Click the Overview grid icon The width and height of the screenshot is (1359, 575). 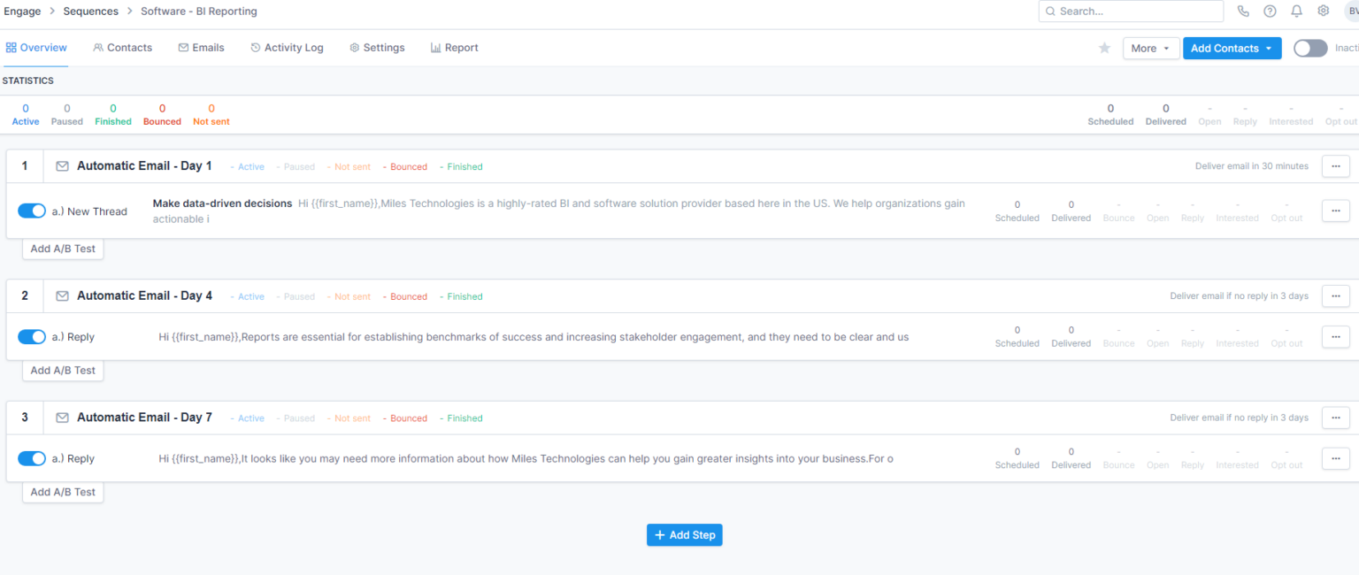click(12, 47)
